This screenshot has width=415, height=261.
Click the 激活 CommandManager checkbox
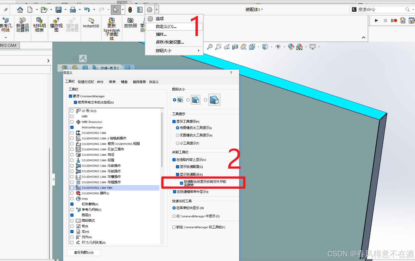click(x=71, y=96)
